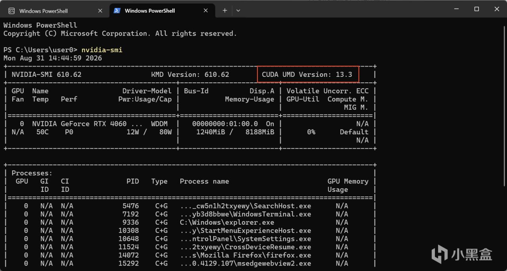This screenshot has height=271, width=507.
Task: Click PID 14072
Action: coord(129,256)
